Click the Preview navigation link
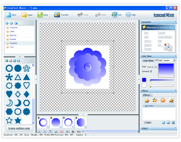181x142 pixels. click(x=148, y=49)
